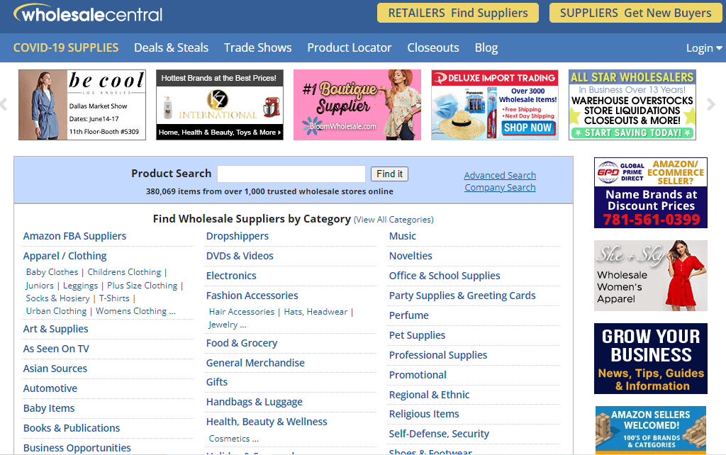
Task: Open T-Shirts subcategory
Action: [114, 298]
